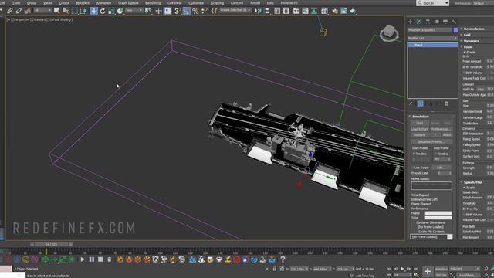Open the Scripting menu
494x278 pixels.
pos(217,3)
